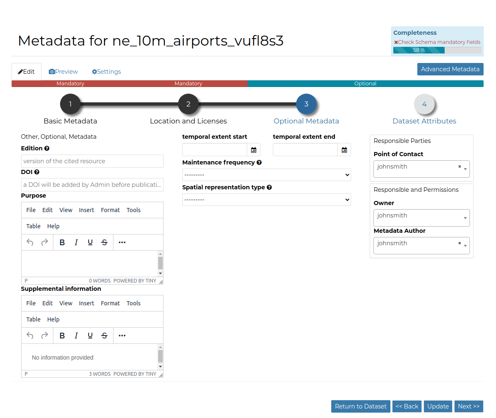Viewport: 496px width, 418px height.
Task: Click the help icon beside Maintenance frequency
Action: (x=259, y=162)
